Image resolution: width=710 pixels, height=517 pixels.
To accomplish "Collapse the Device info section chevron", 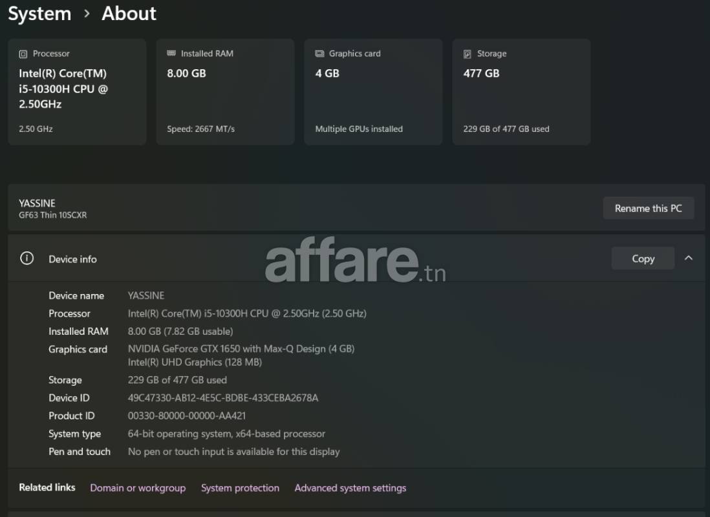I will pos(688,258).
